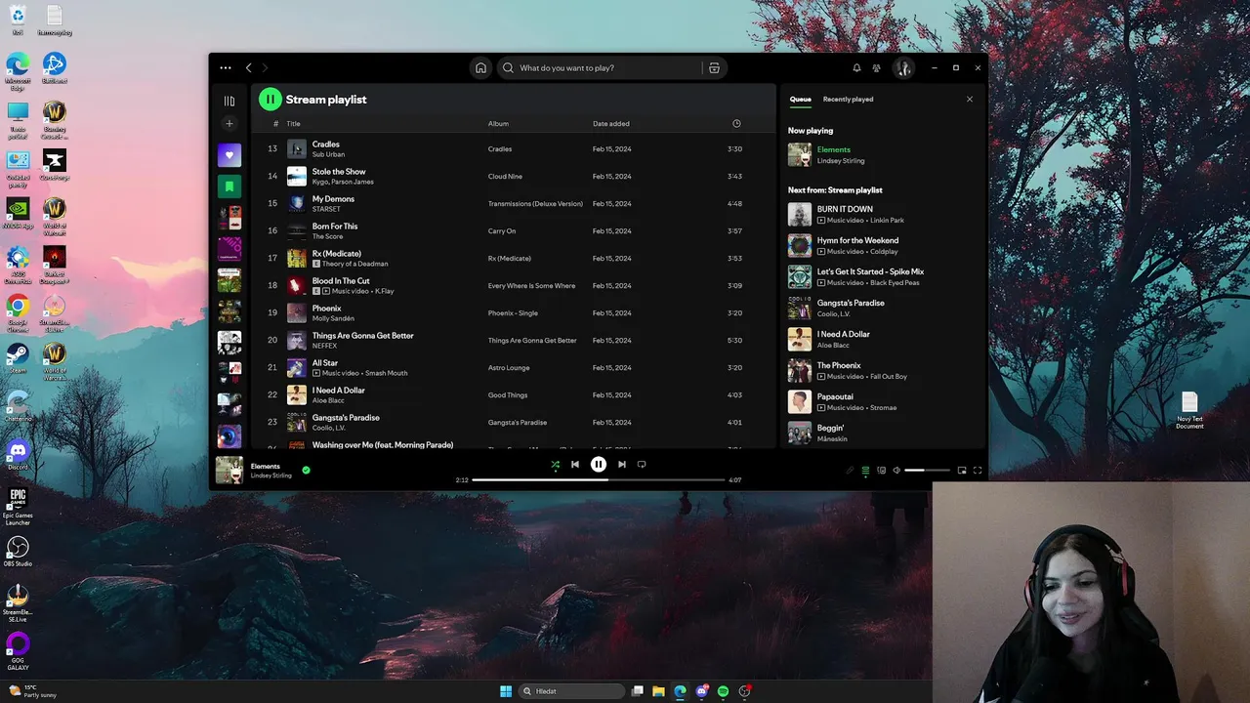Sort by Album column header
This screenshot has width=1250, height=703.
pyautogui.click(x=498, y=124)
